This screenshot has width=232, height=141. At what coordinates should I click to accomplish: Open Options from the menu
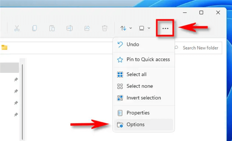143,125
